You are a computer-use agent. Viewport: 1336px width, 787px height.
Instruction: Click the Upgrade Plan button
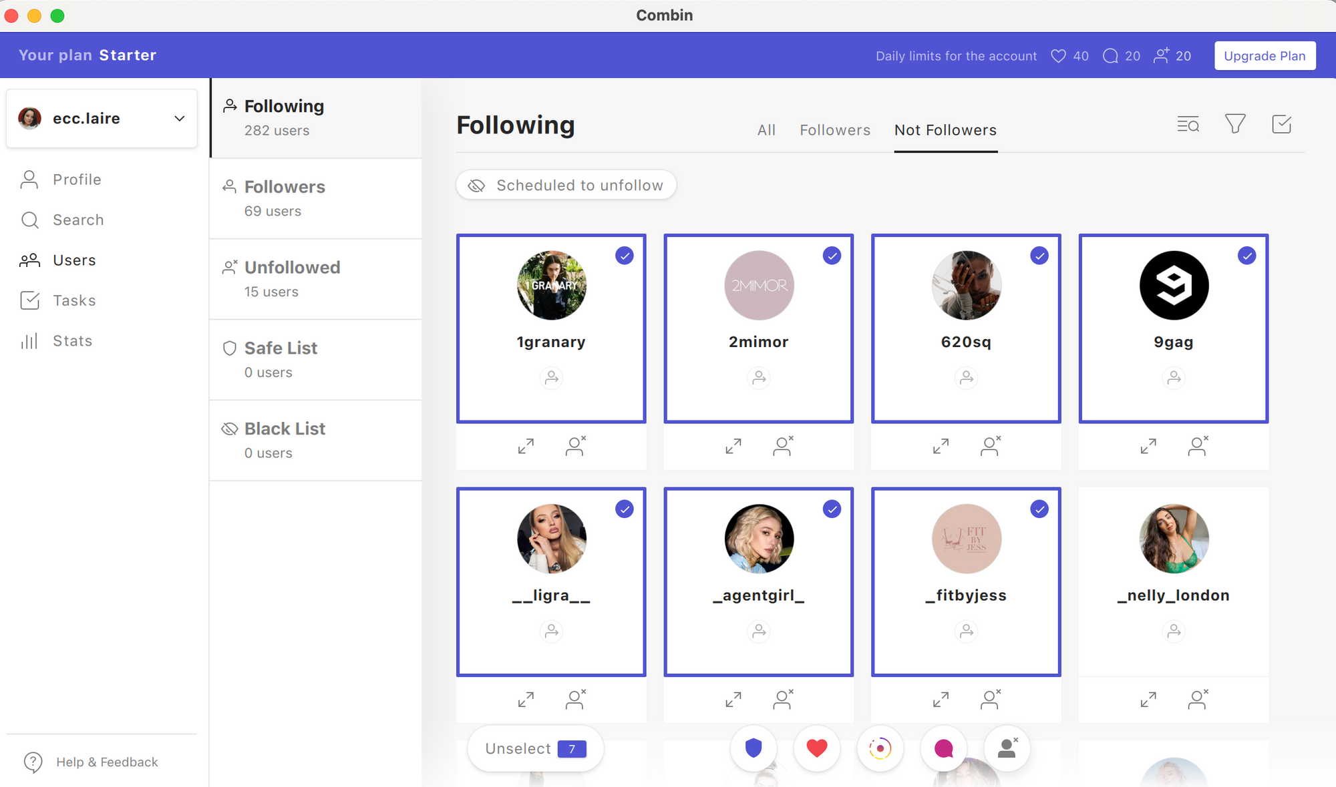pyautogui.click(x=1265, y=55)
